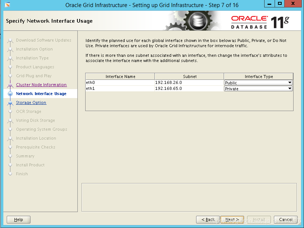Click subnet cell 192.168.26.0
The width and height of the screenshot is (304, 228).
(189, 83)
